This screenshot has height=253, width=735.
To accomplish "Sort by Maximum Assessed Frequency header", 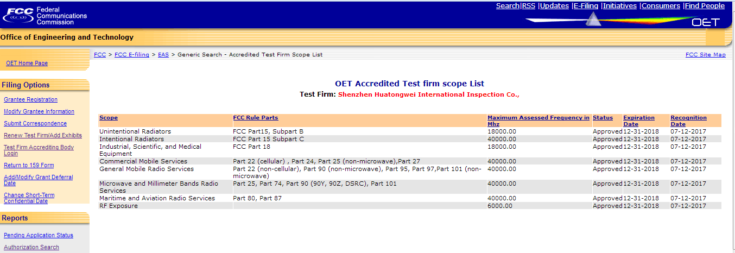I will (538, 118).
